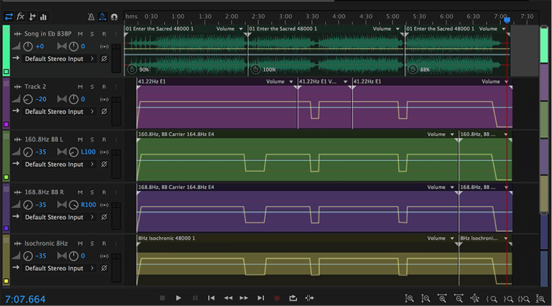This screenshot has height=306, width=552.
Task: Toggle the metronome icon
Action: [x=91, y=16]
